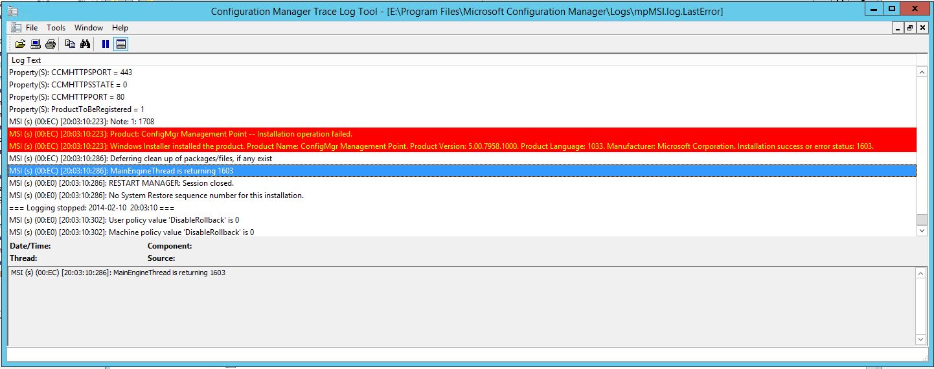Click the Open on Server computer icon
The width and height of the screenshot is (934, 369).
pos(36,44)
